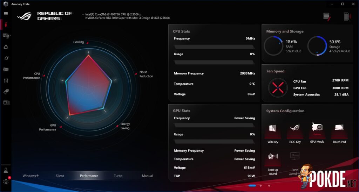
Task: Toggle the Boot up sound setting
Action: (272, 158)
